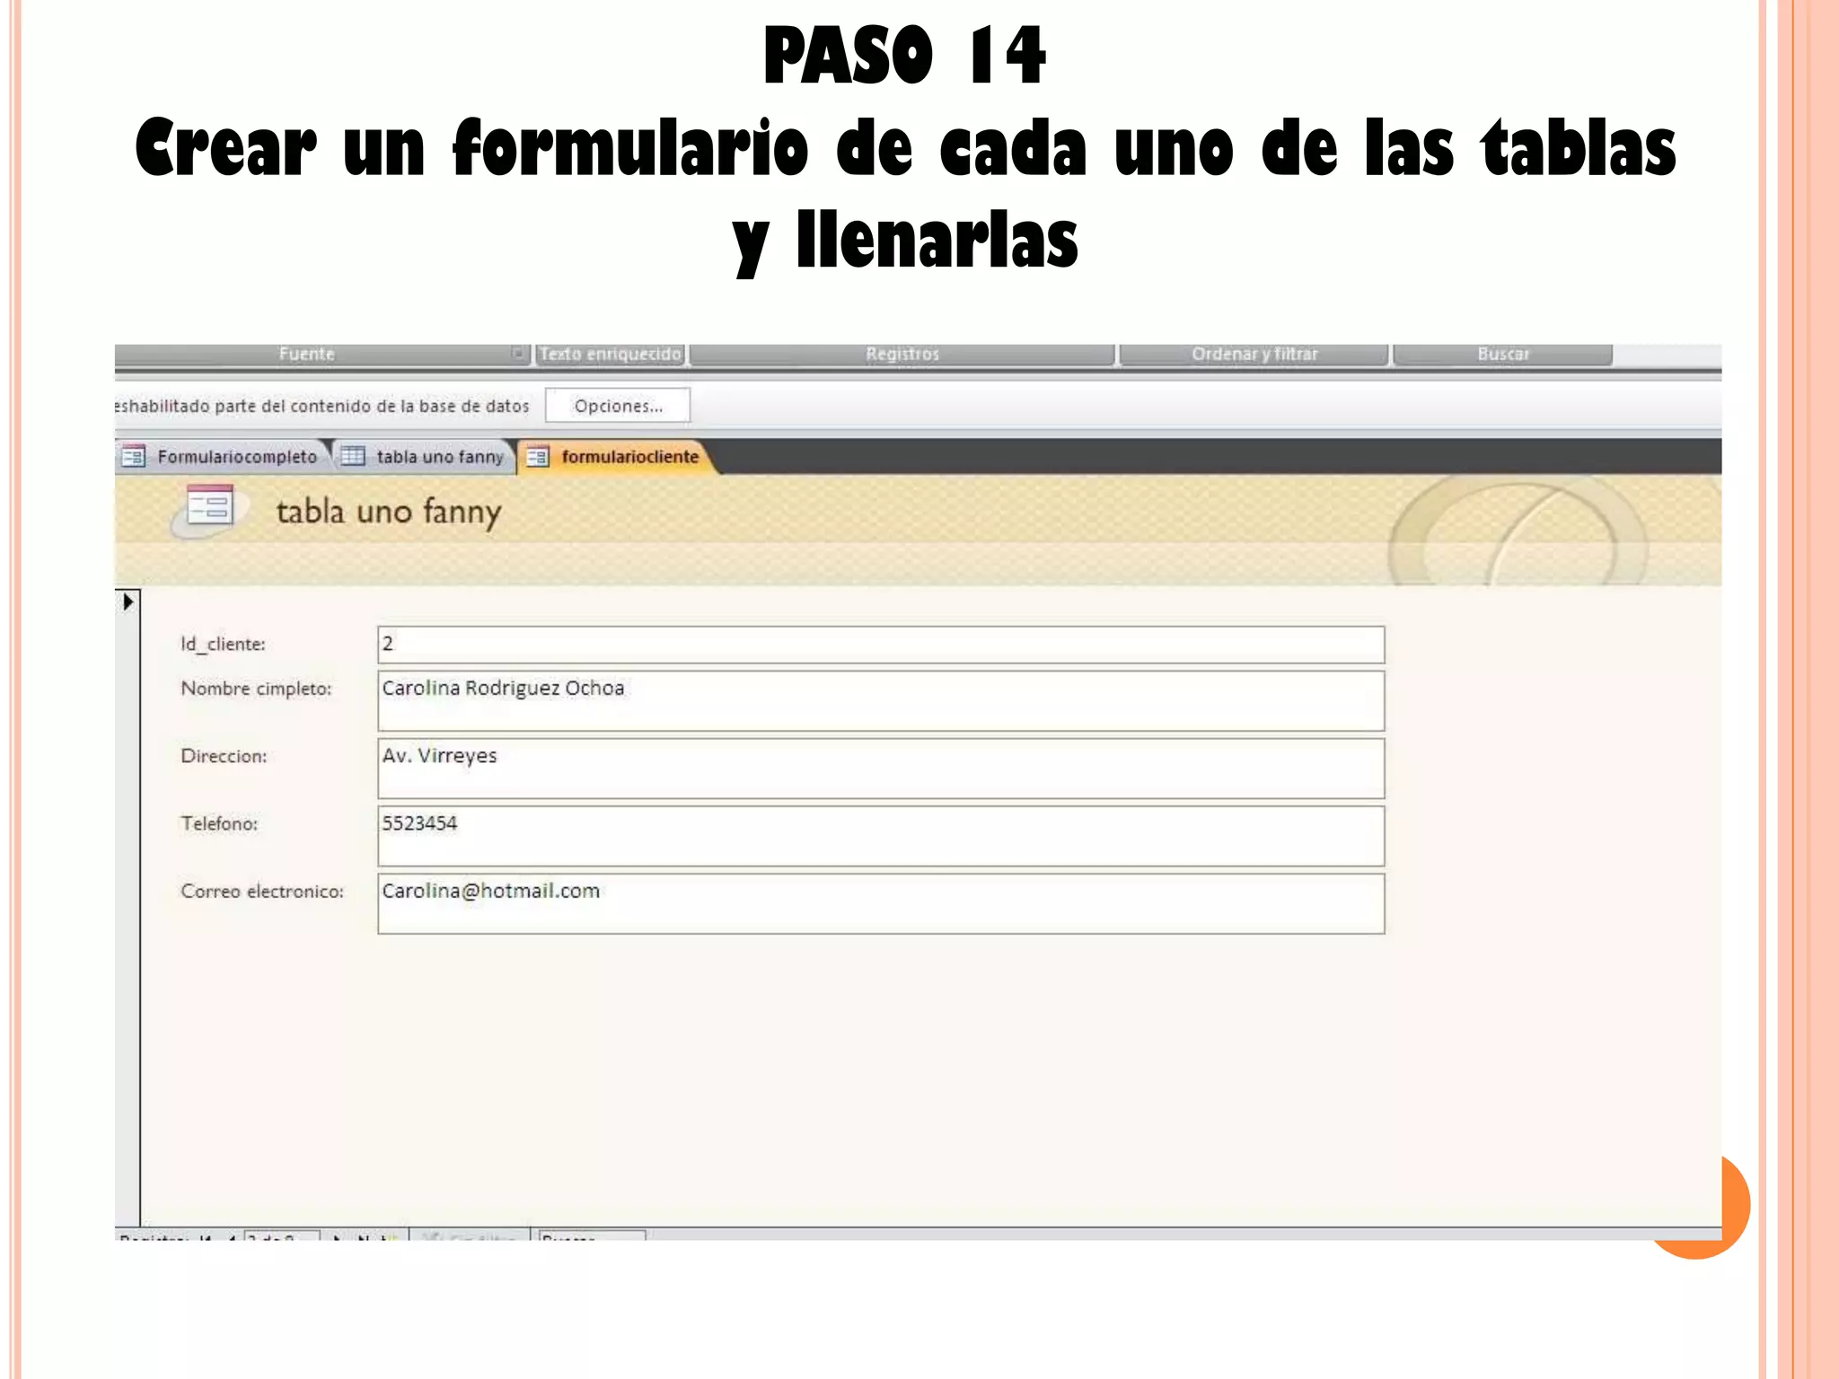Click the 'Direccion:' label
Image resolution: width=1839 pixels, height=1379 pixels.
tap(224, 756)
